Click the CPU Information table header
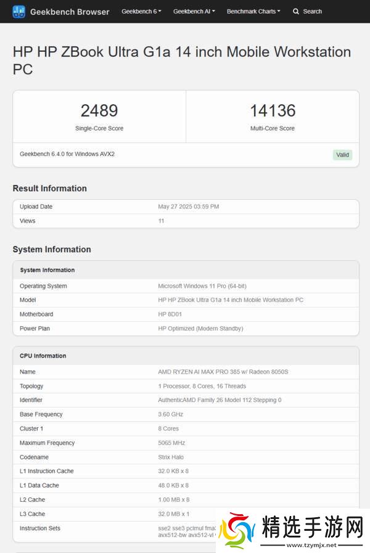 point(43,356)
